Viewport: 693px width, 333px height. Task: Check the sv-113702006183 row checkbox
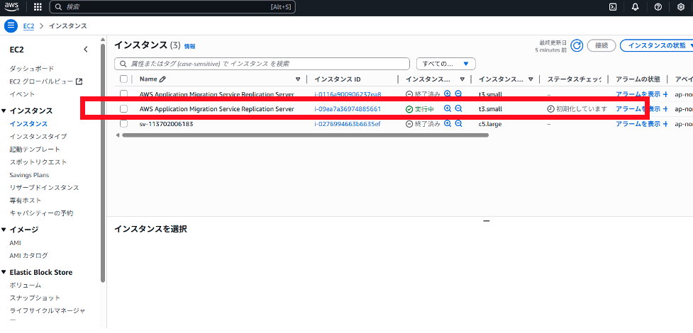coord(123,124)
